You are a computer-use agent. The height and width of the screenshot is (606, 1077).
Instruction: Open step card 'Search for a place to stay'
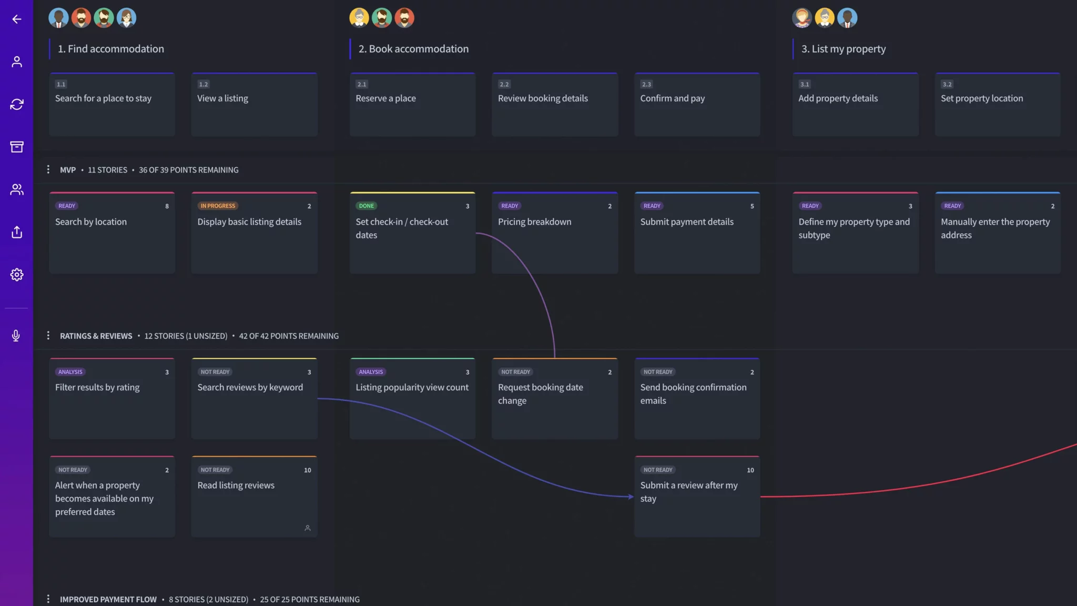[x=112, y=105]
